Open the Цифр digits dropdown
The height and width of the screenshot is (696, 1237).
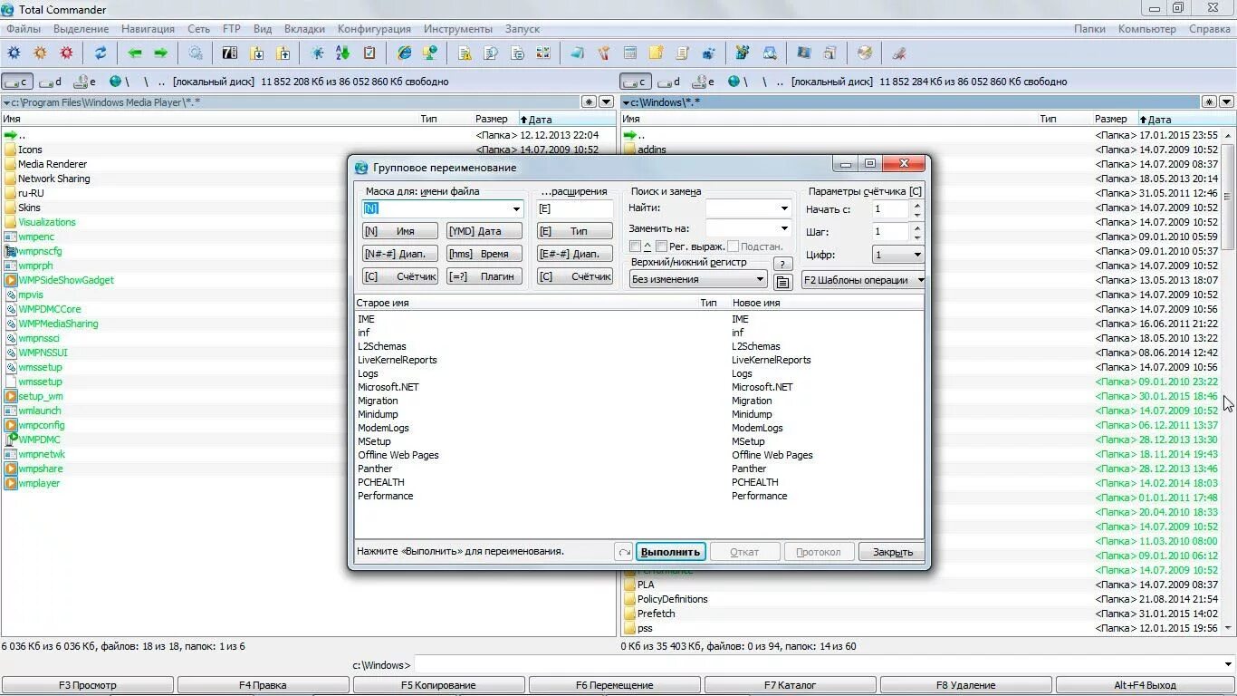pos(898,255)
